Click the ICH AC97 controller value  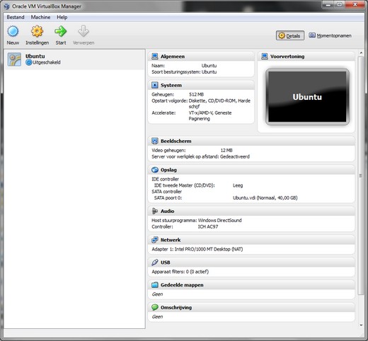pos(208,226)
